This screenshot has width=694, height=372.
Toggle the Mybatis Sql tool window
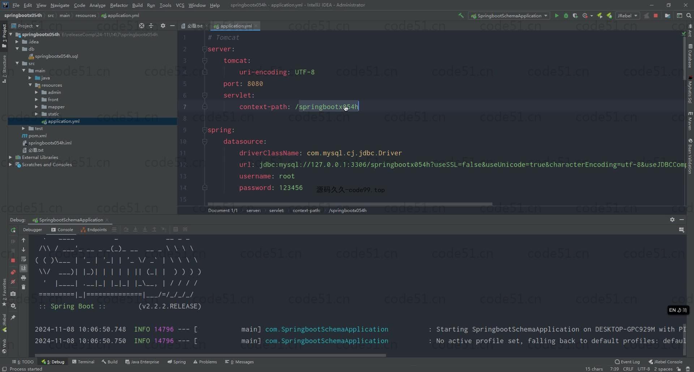pyautogui.click(x=690, y=90)
